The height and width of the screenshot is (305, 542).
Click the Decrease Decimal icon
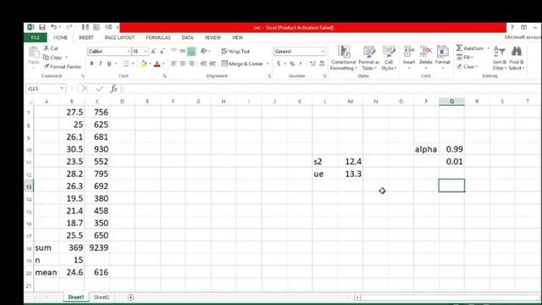[x=322, y=64]
